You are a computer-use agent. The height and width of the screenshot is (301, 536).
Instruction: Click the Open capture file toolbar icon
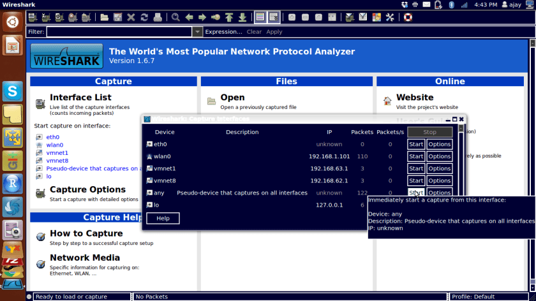(104, 17)
